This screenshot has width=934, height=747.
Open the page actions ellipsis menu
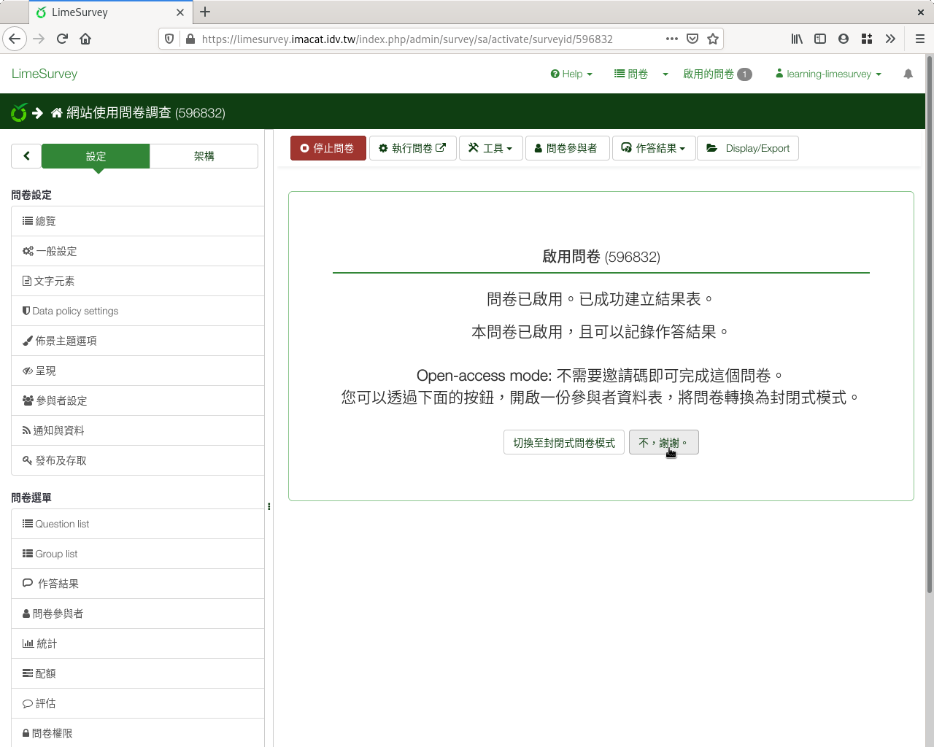coord(672,39)
